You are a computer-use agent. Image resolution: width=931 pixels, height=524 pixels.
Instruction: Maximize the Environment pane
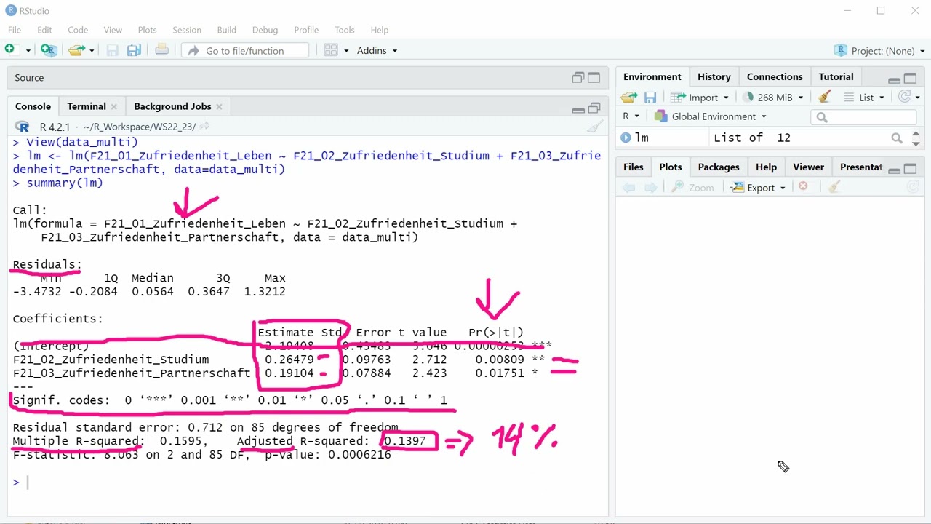[910, 79]
